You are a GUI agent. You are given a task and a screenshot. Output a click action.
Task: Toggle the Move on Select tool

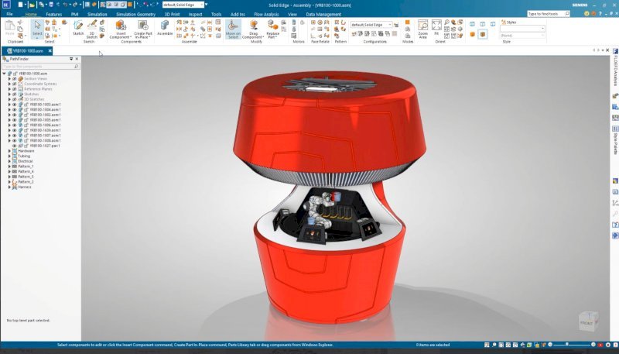pos(233,29)
